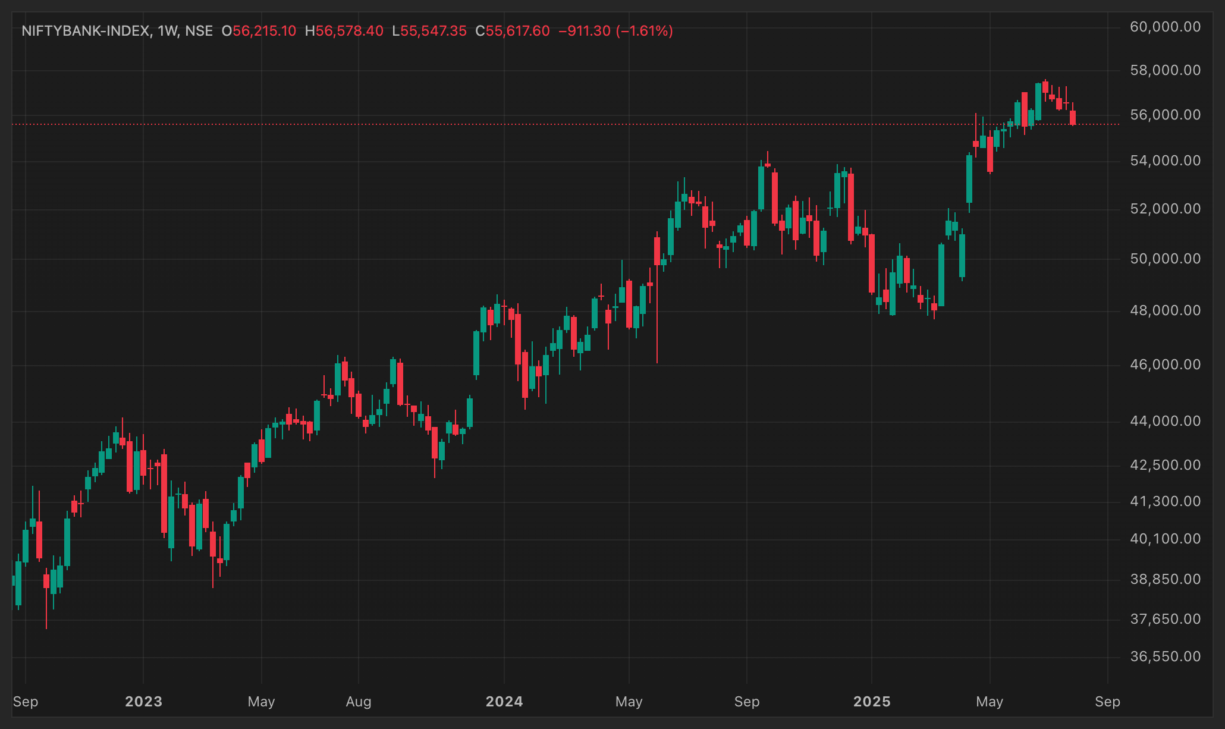
Task: Click the 41,300.00 price axis label
Action: point(1165,501)
